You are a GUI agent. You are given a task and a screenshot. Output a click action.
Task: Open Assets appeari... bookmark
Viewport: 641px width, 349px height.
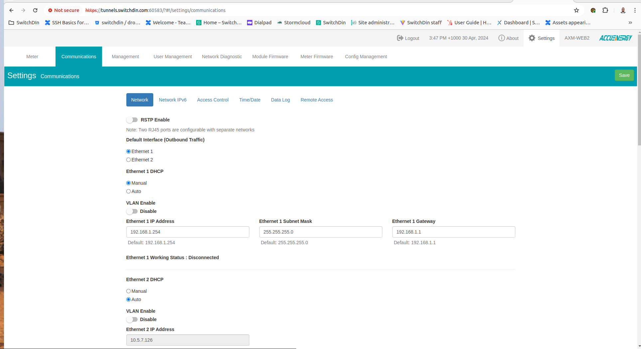coord(568,23)
